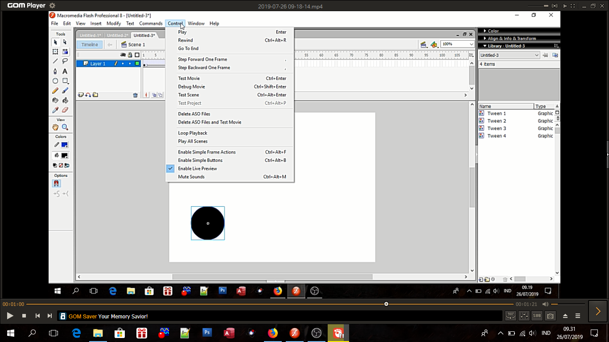609x342 pixels.
Task: Click the delete layer trash icon
Action: pos(136,95)
